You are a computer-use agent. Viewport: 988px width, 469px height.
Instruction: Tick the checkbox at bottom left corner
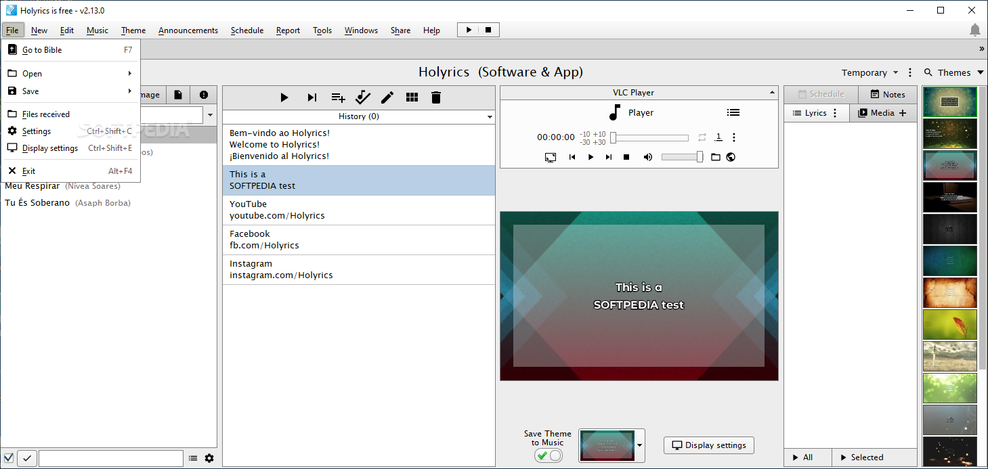pos(9,458)
